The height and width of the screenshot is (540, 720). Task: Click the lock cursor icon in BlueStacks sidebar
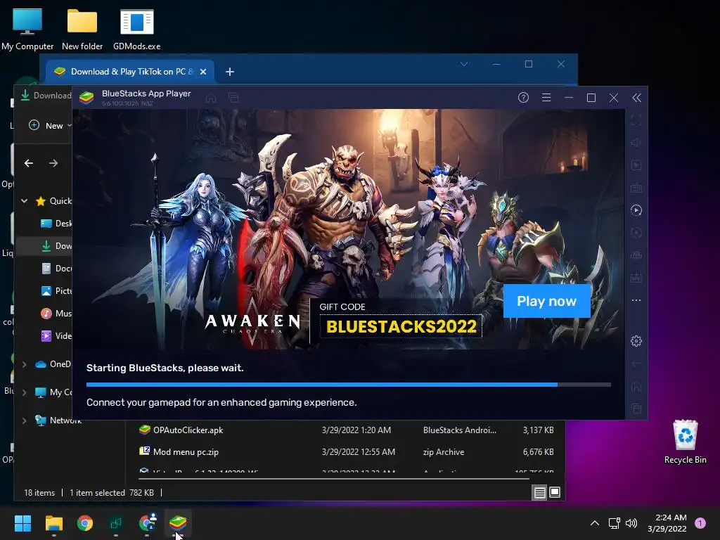pos(636,165)
